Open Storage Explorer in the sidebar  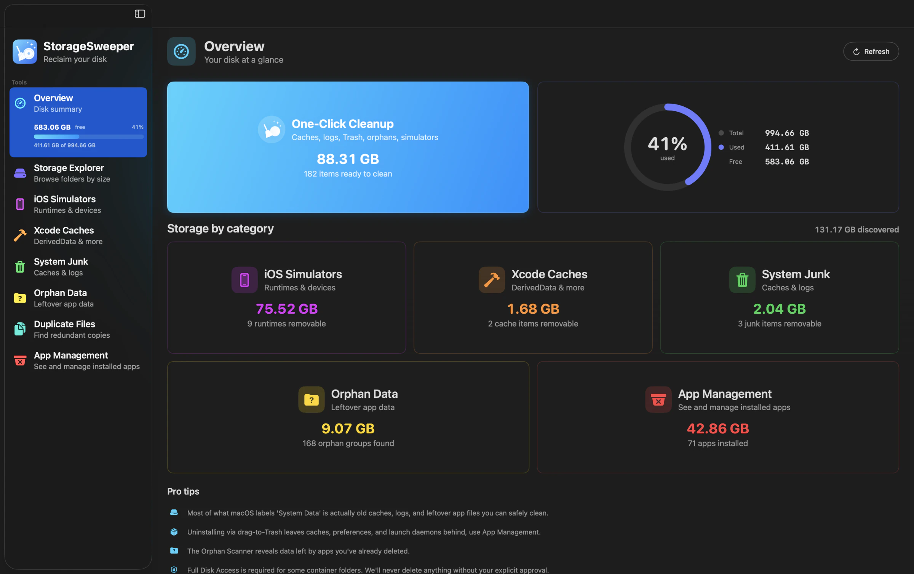point(78,173)
